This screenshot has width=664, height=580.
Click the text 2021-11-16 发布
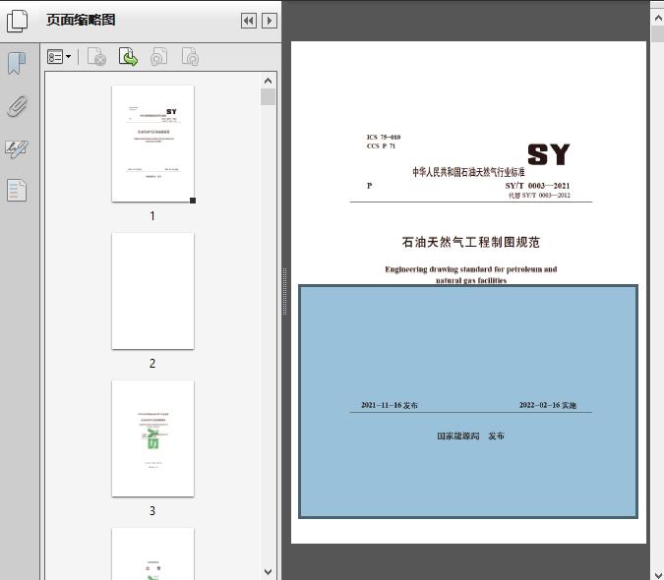click(x=390, y=405)
